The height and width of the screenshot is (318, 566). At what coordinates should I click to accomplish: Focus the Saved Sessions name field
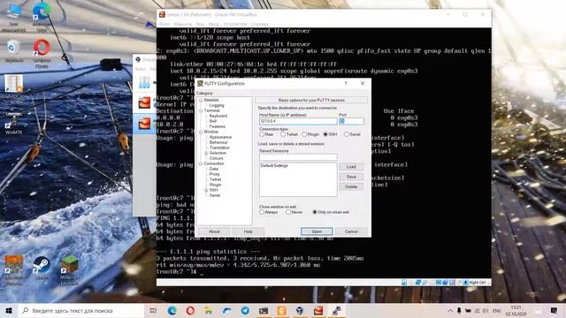point(298,157)
